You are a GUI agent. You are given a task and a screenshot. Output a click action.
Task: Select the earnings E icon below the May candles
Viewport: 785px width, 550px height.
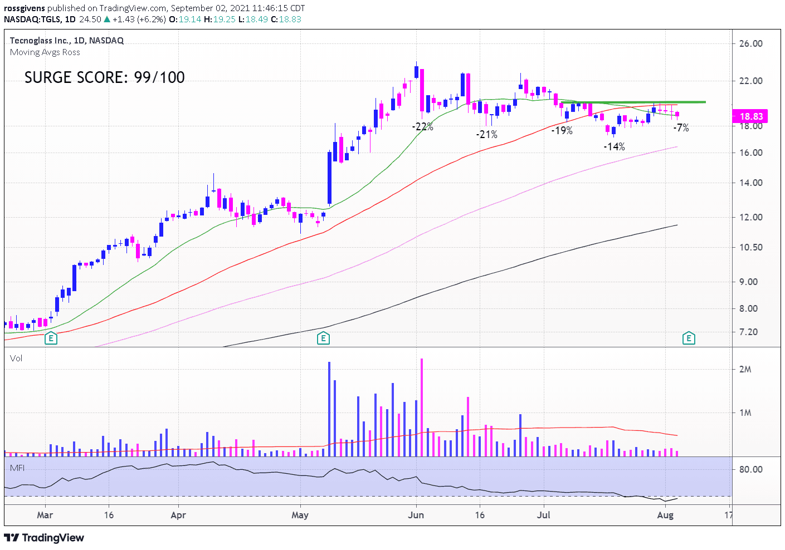tap(323, 338)
